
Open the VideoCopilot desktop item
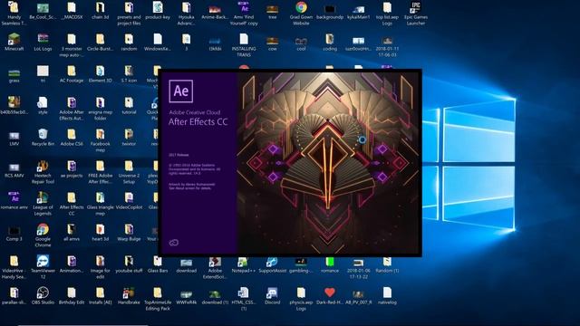click(129, 200)
